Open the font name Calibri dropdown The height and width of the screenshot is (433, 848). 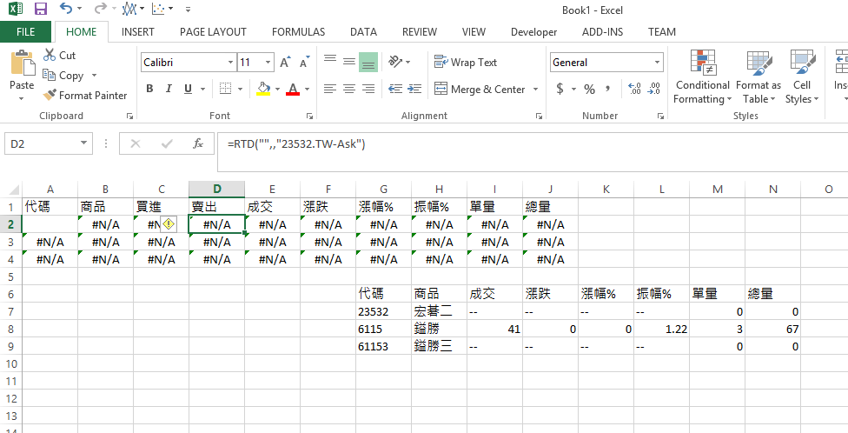click(231, 63)
